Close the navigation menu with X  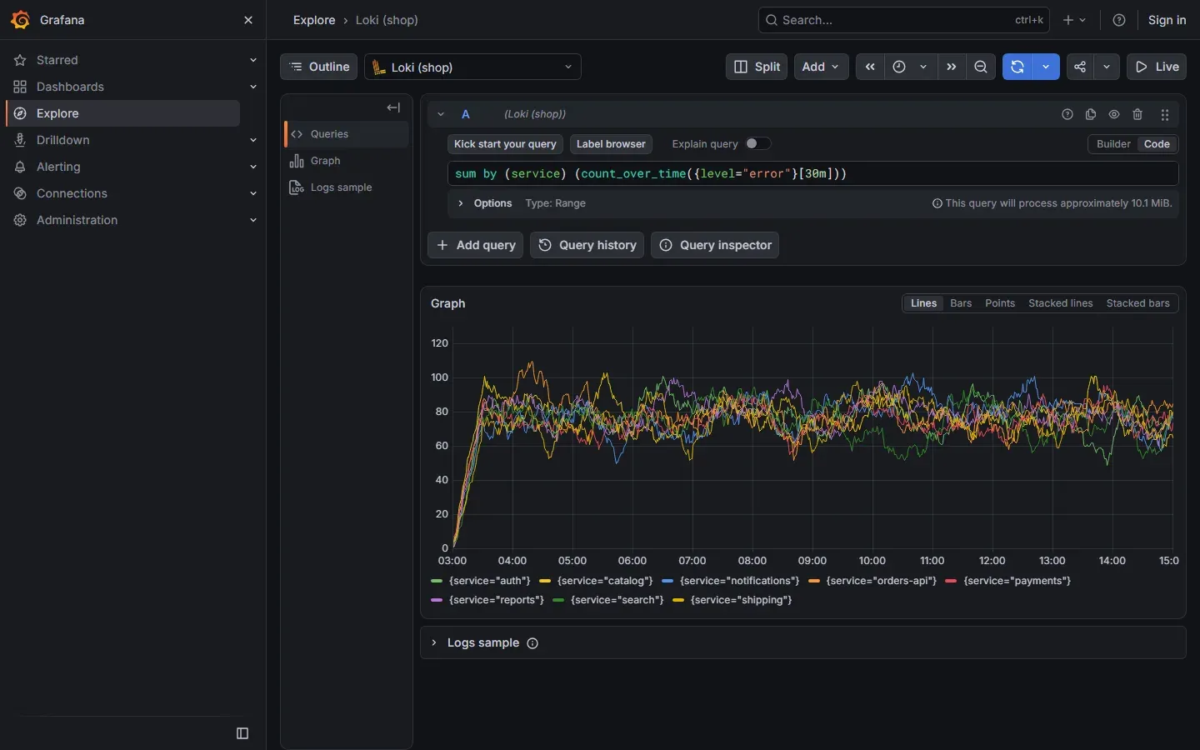point(248,20)
